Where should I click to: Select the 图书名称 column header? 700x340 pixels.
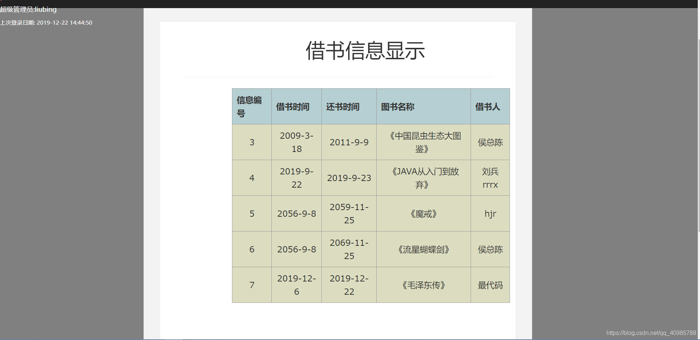click(423, 106)
